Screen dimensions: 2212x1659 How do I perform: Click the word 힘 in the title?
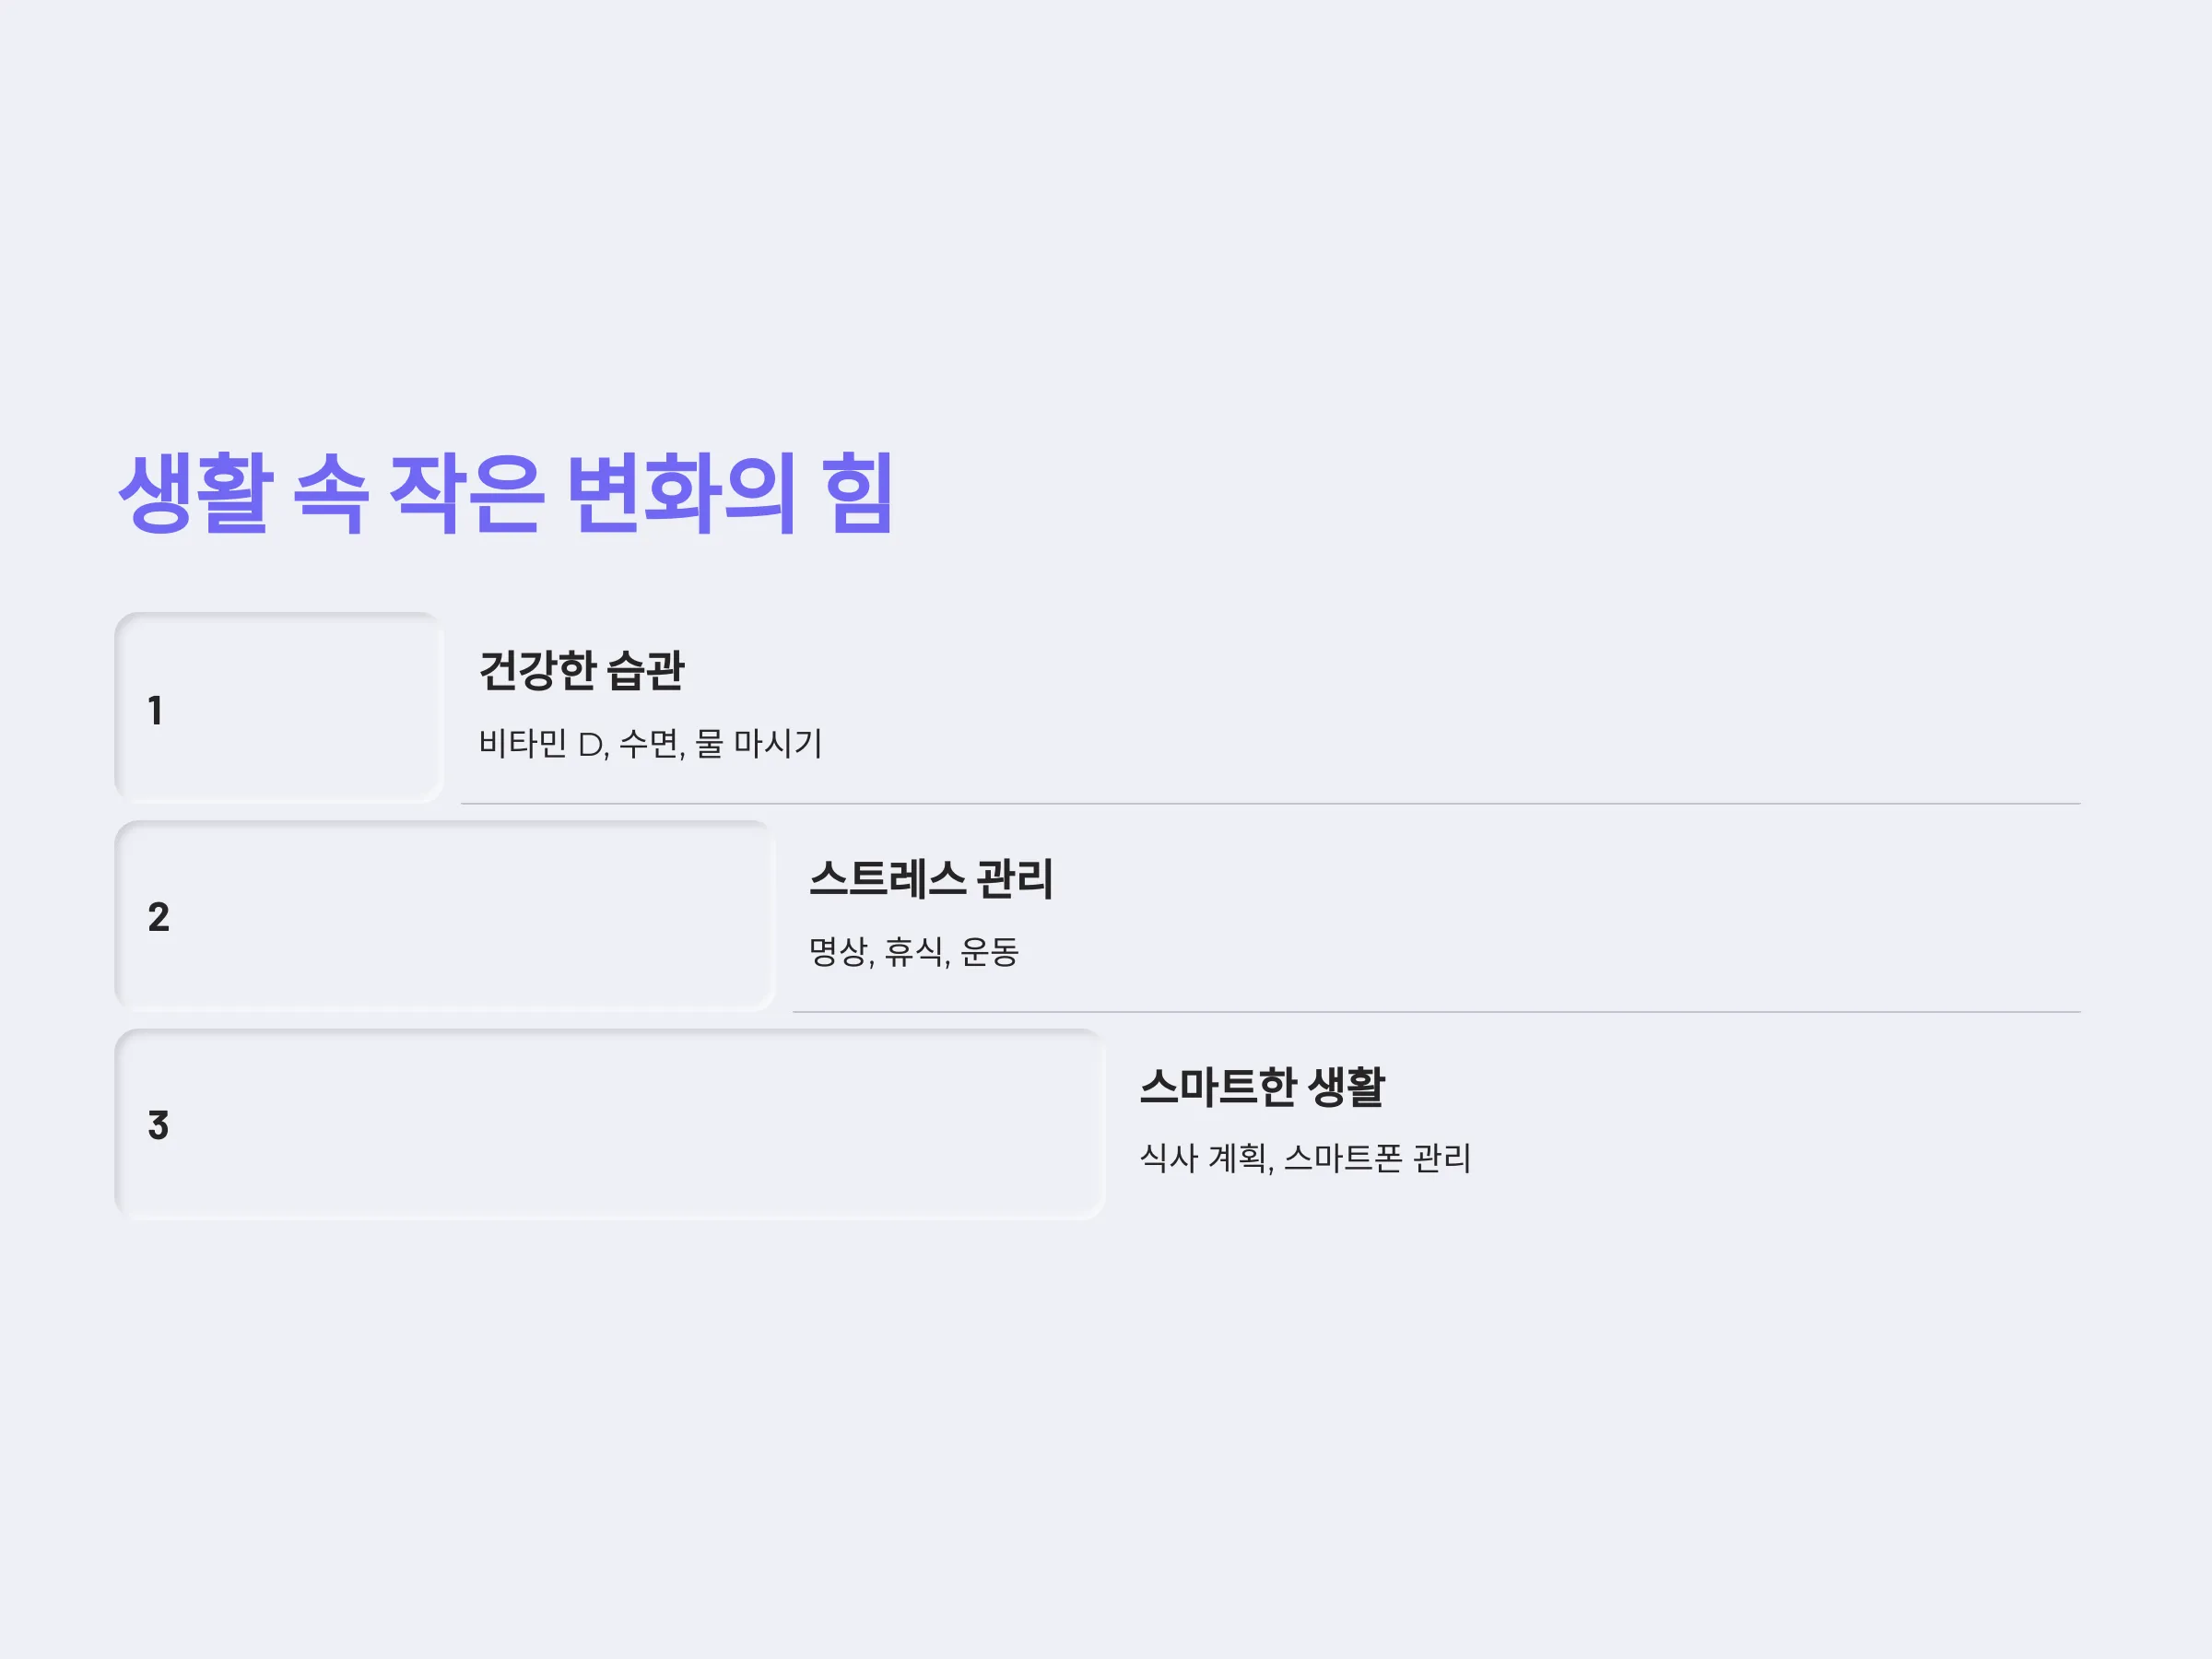click(x=858, y=493)
